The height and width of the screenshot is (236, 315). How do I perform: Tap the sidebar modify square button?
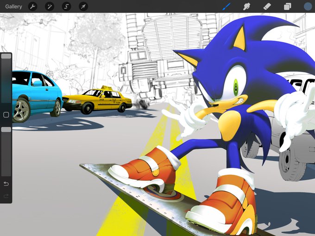click(6, 115)
